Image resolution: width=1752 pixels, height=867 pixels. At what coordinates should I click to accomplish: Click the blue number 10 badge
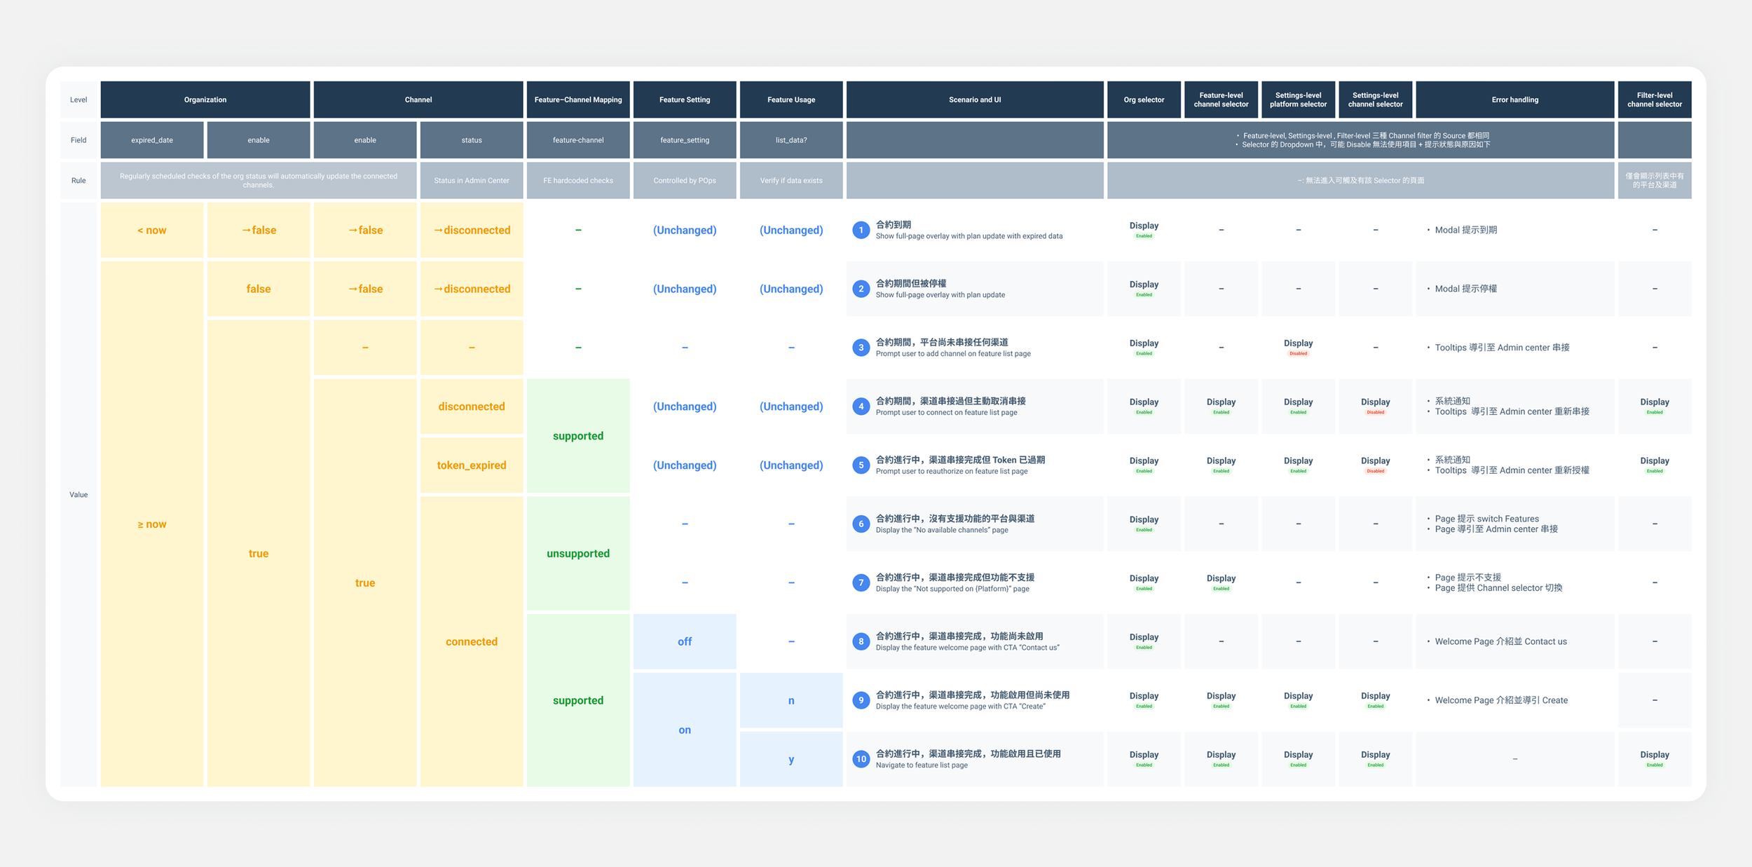861,759
